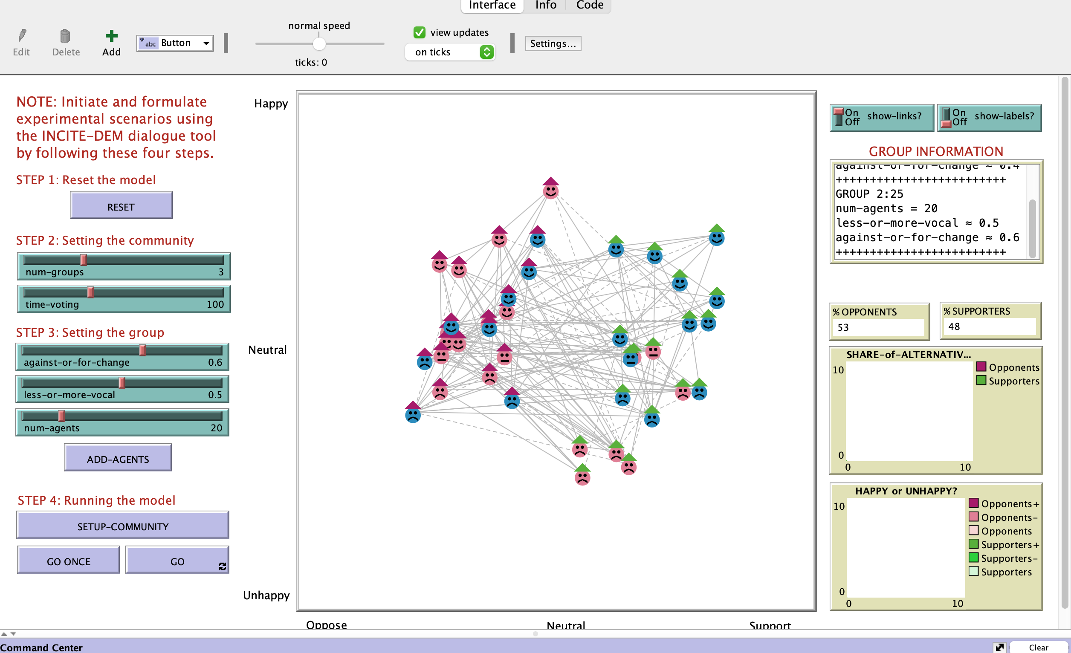Image resolution: width=1071 pixels, height=653 pixels.
Task: Click the Edit pencil icon
Action: click(x=22, y=36)
